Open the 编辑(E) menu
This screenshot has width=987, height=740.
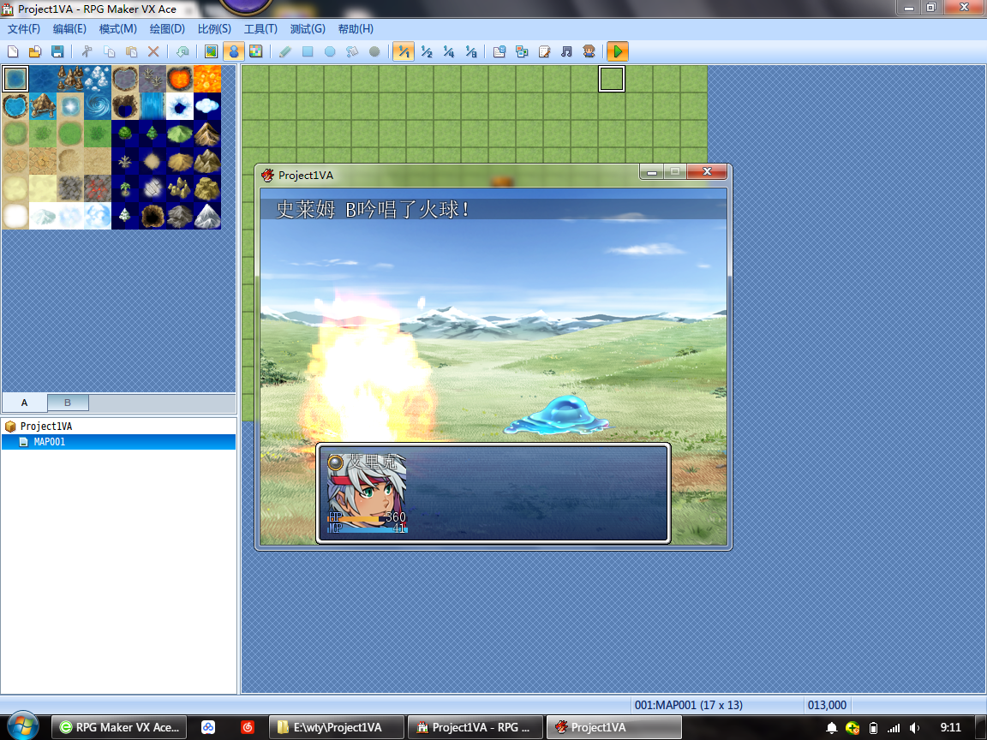pyautogui.click(x=70, y=29)
